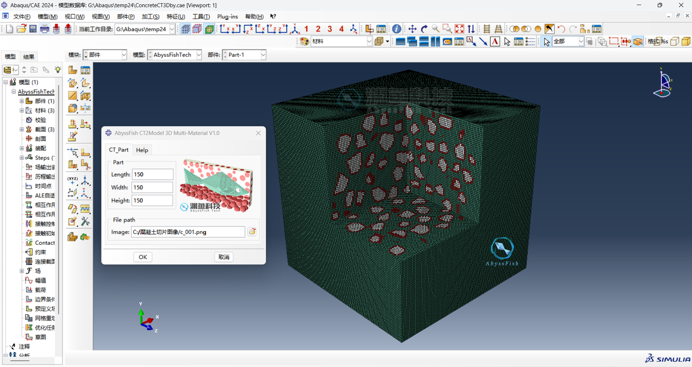Toggle parallel view mode
The width and height of the screenshot is (692, 367).
click(487, 29)
